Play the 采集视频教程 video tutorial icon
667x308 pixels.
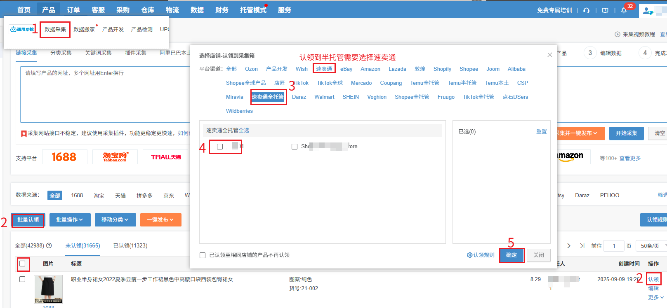(618, 34)
